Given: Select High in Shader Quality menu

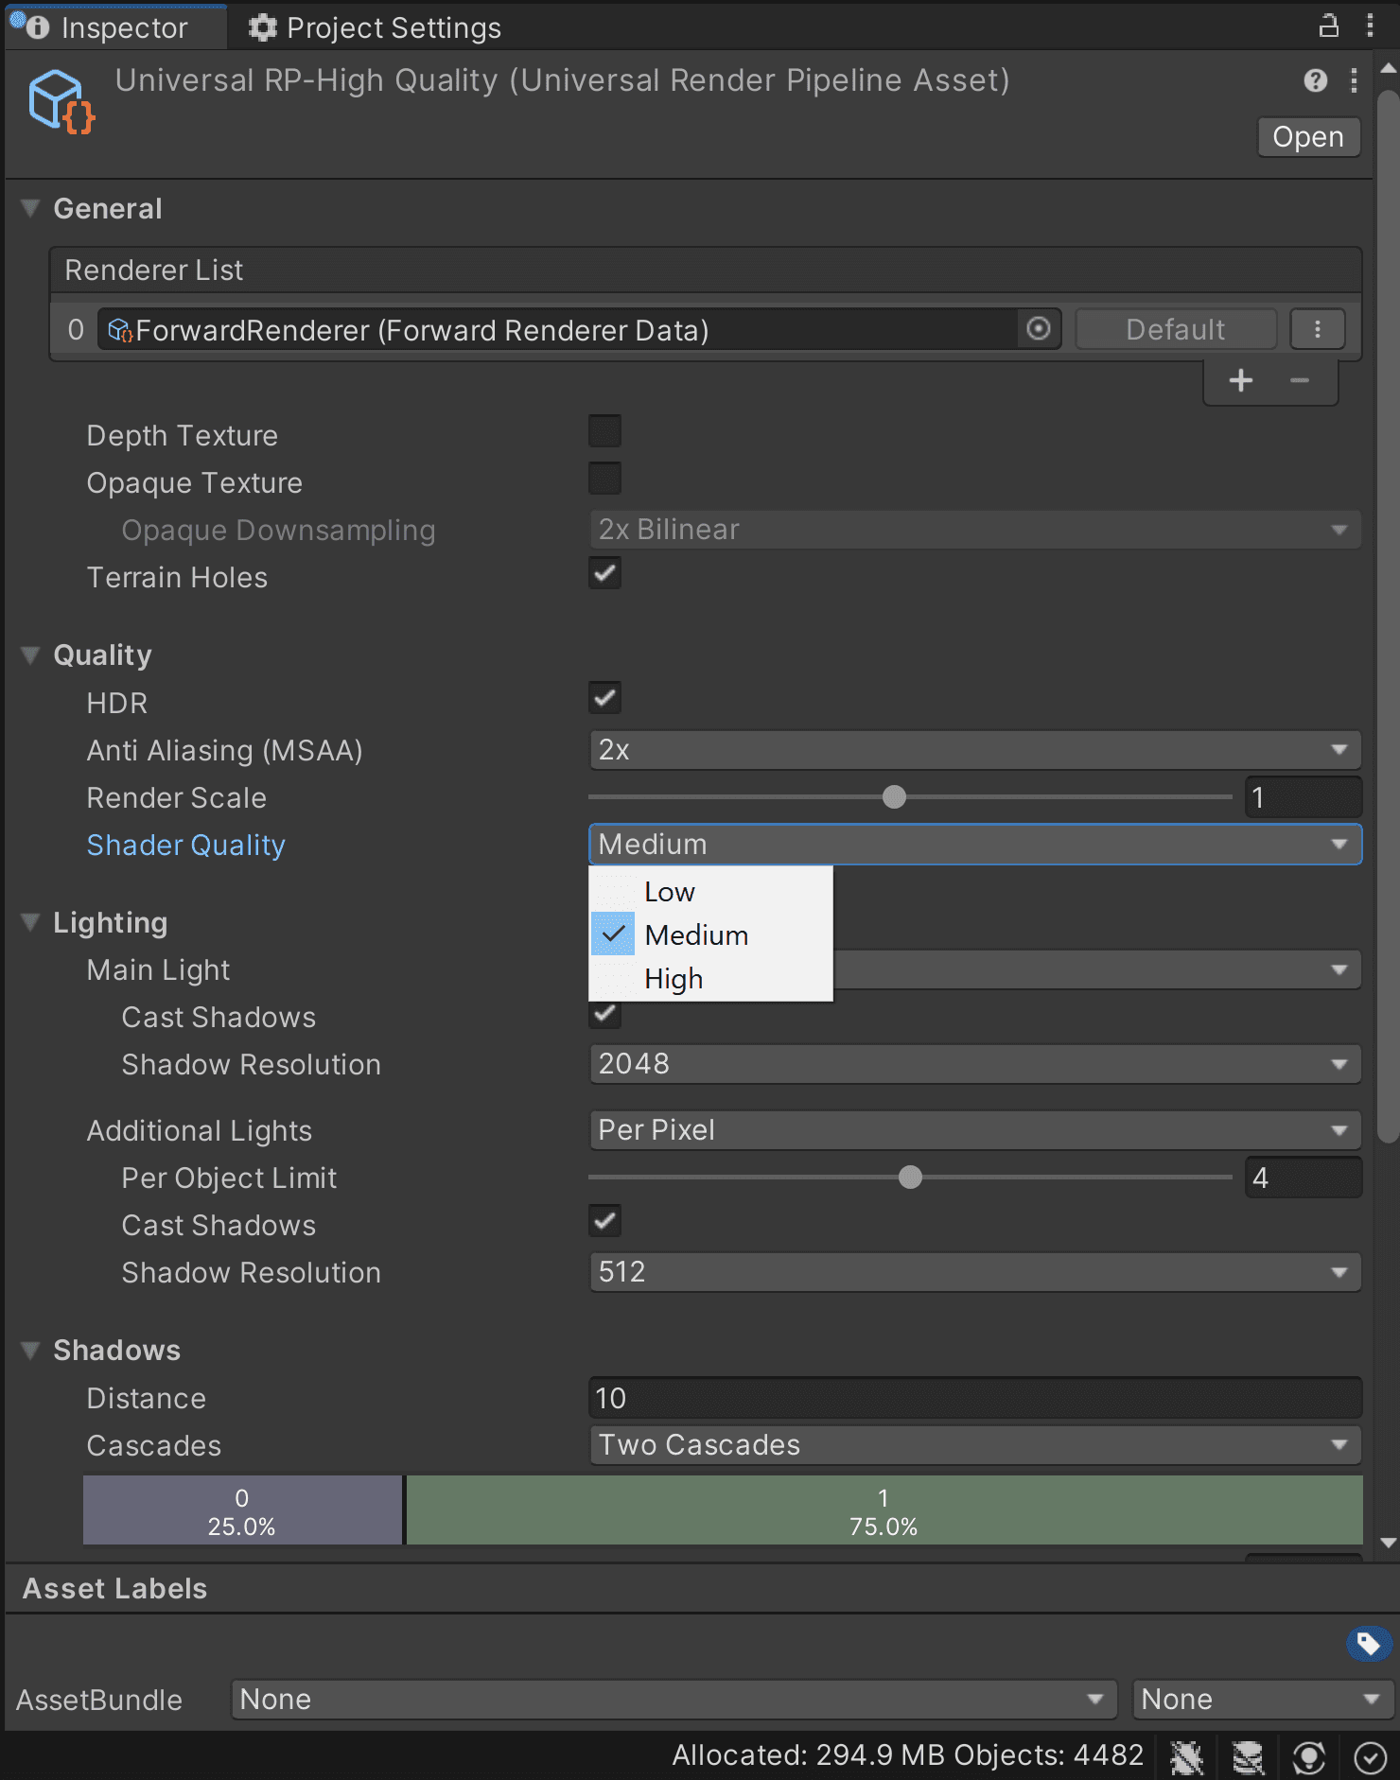Looking at the screenshot, I should click(x=711, y=979).
